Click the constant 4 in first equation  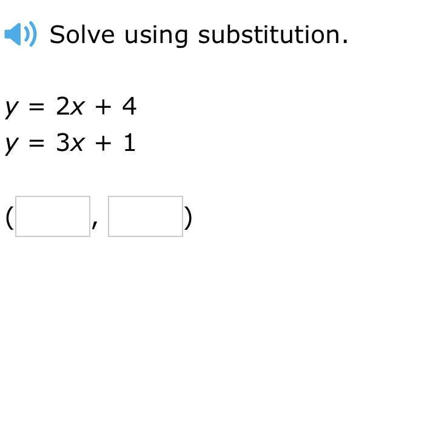(x=129, y=107)
